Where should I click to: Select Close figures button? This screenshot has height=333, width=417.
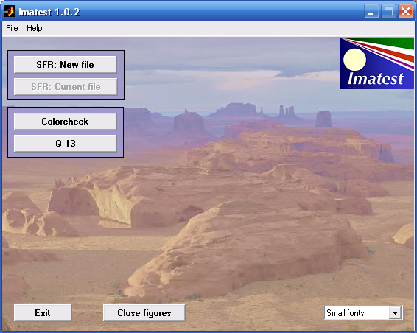(x=144, y=313)
